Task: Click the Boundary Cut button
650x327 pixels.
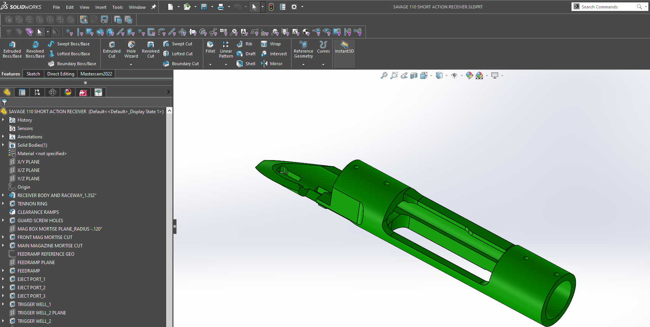Action: pos(181,64)
